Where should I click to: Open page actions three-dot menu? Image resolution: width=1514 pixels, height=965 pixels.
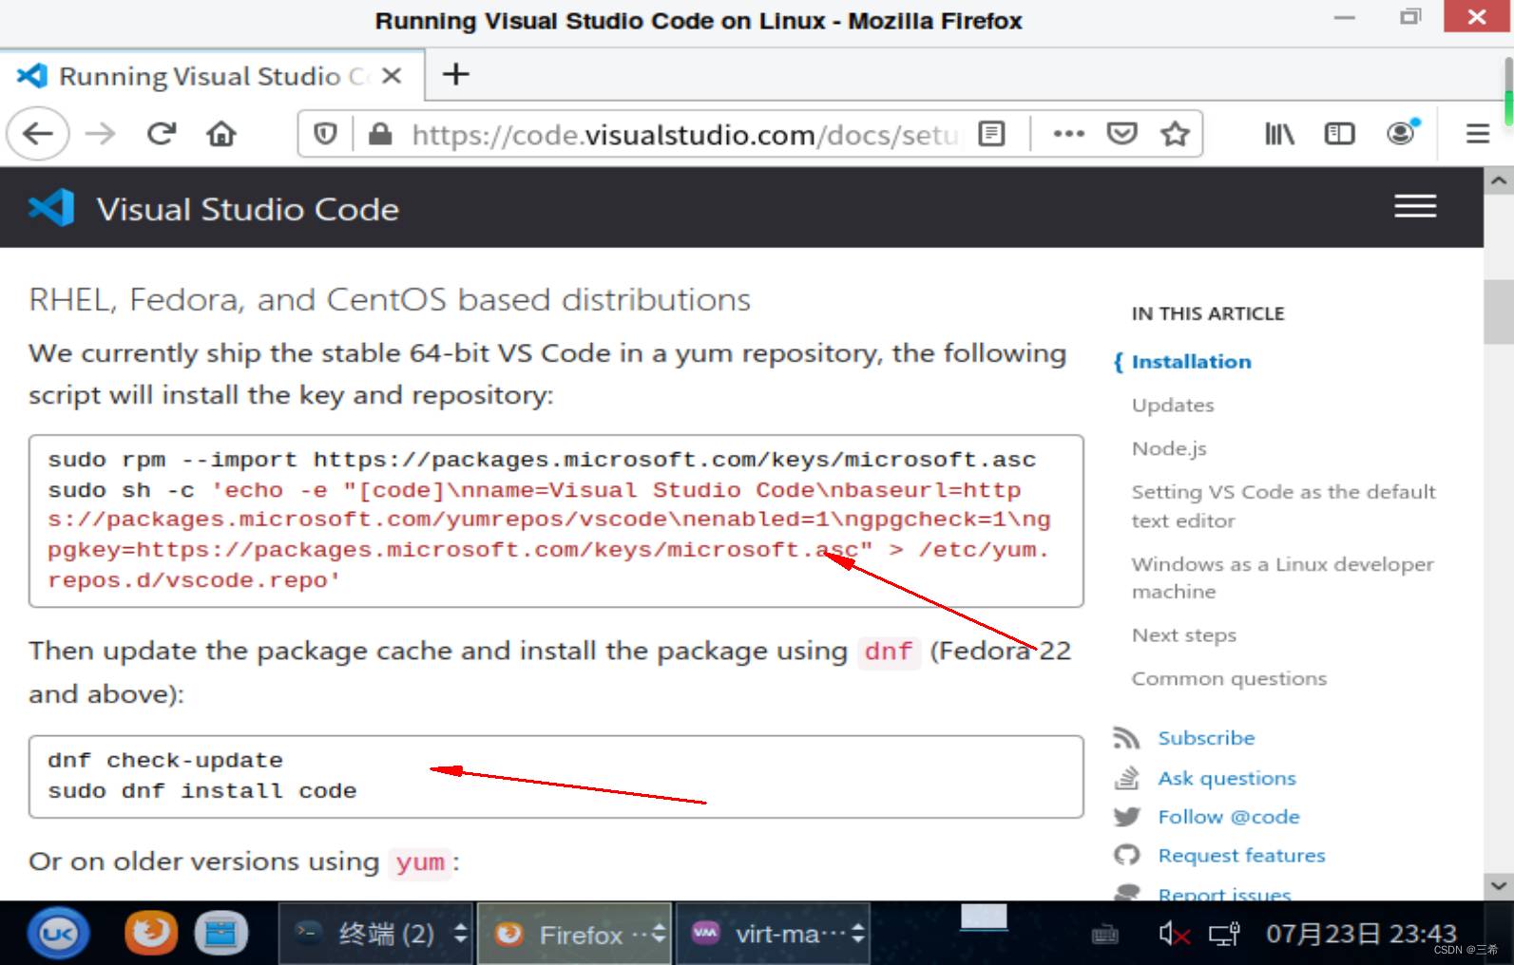[x=1068, y=134]
